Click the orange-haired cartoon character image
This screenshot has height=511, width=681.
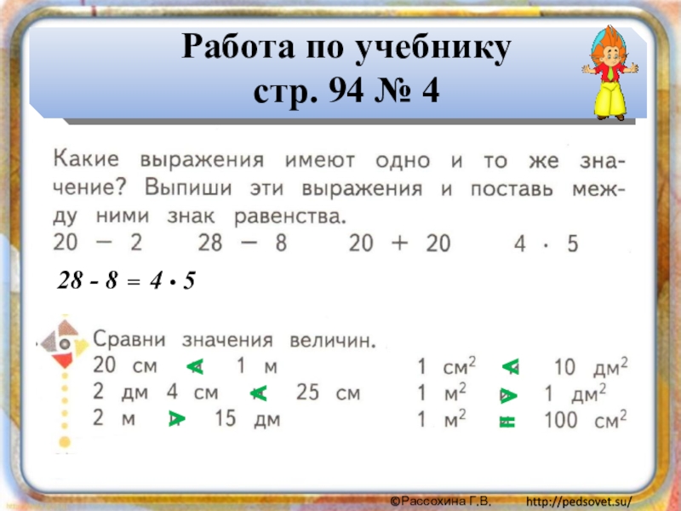(609, 73)
